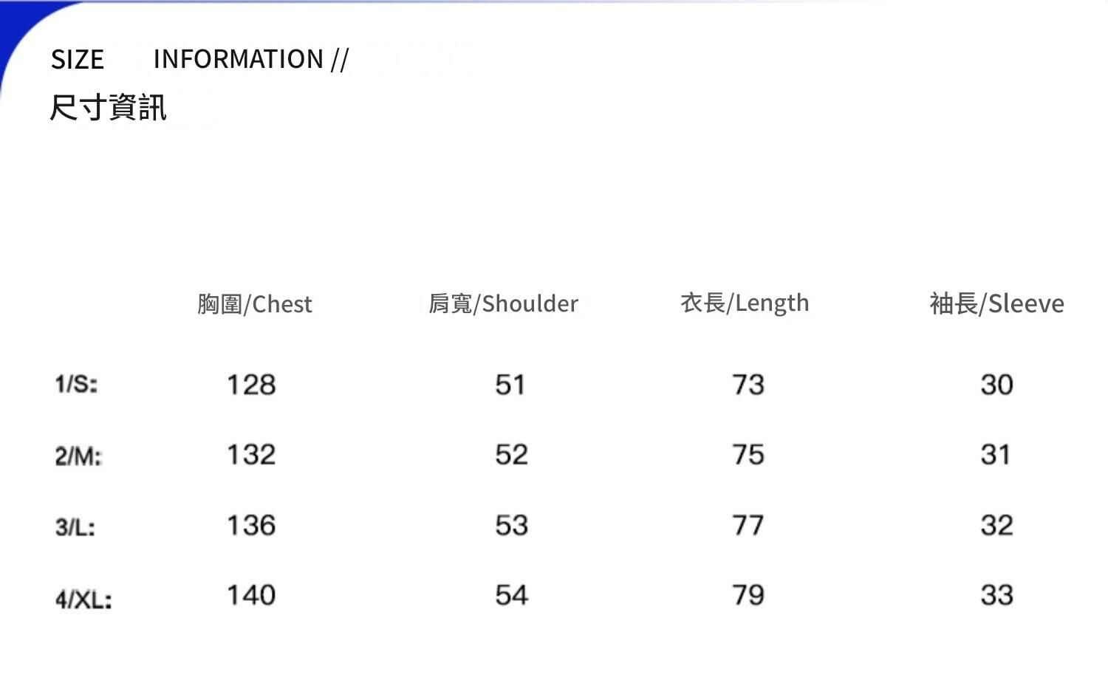Select the 袖長/Sleeve column header
Viewport: 1108px width, 683px height.
(996, 303)
